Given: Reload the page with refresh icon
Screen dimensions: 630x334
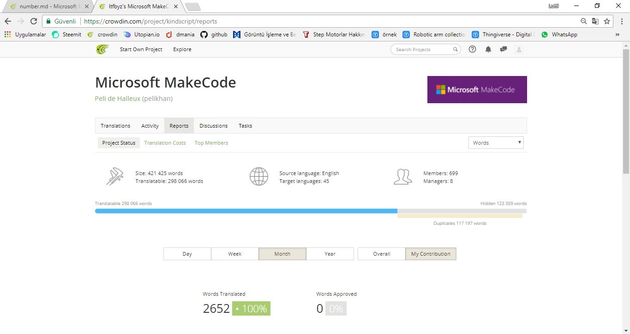Looking at the screenshot, I should pyautogui.click(x=33, y=21).
